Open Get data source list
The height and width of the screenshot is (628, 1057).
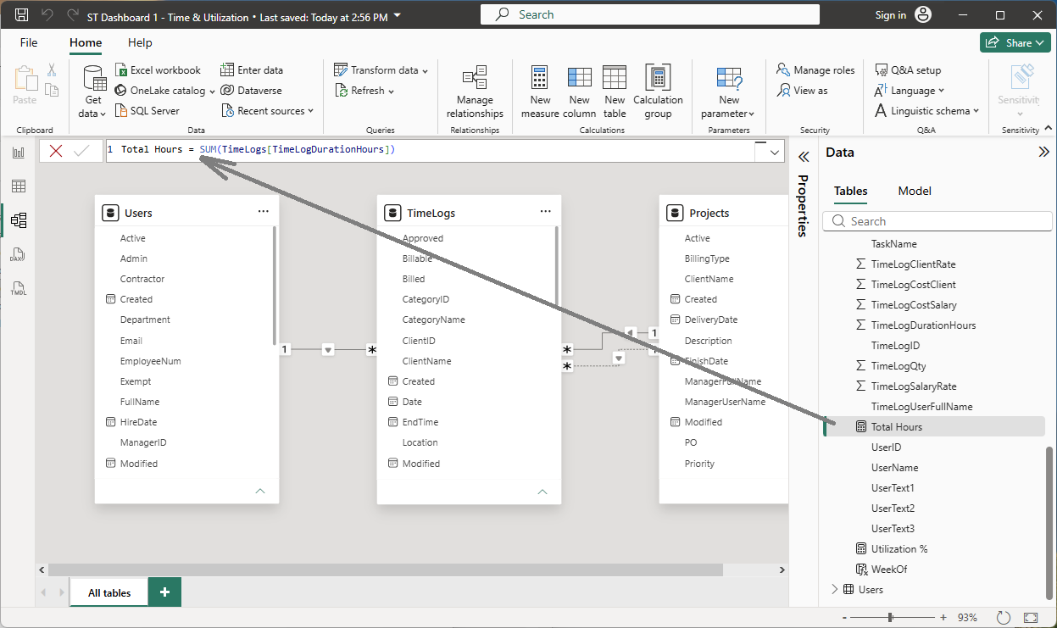(93, 92)
